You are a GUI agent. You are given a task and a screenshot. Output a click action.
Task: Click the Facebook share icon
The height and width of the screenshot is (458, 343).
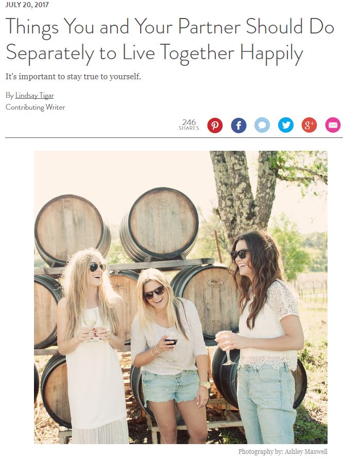(x=238, y=126)
